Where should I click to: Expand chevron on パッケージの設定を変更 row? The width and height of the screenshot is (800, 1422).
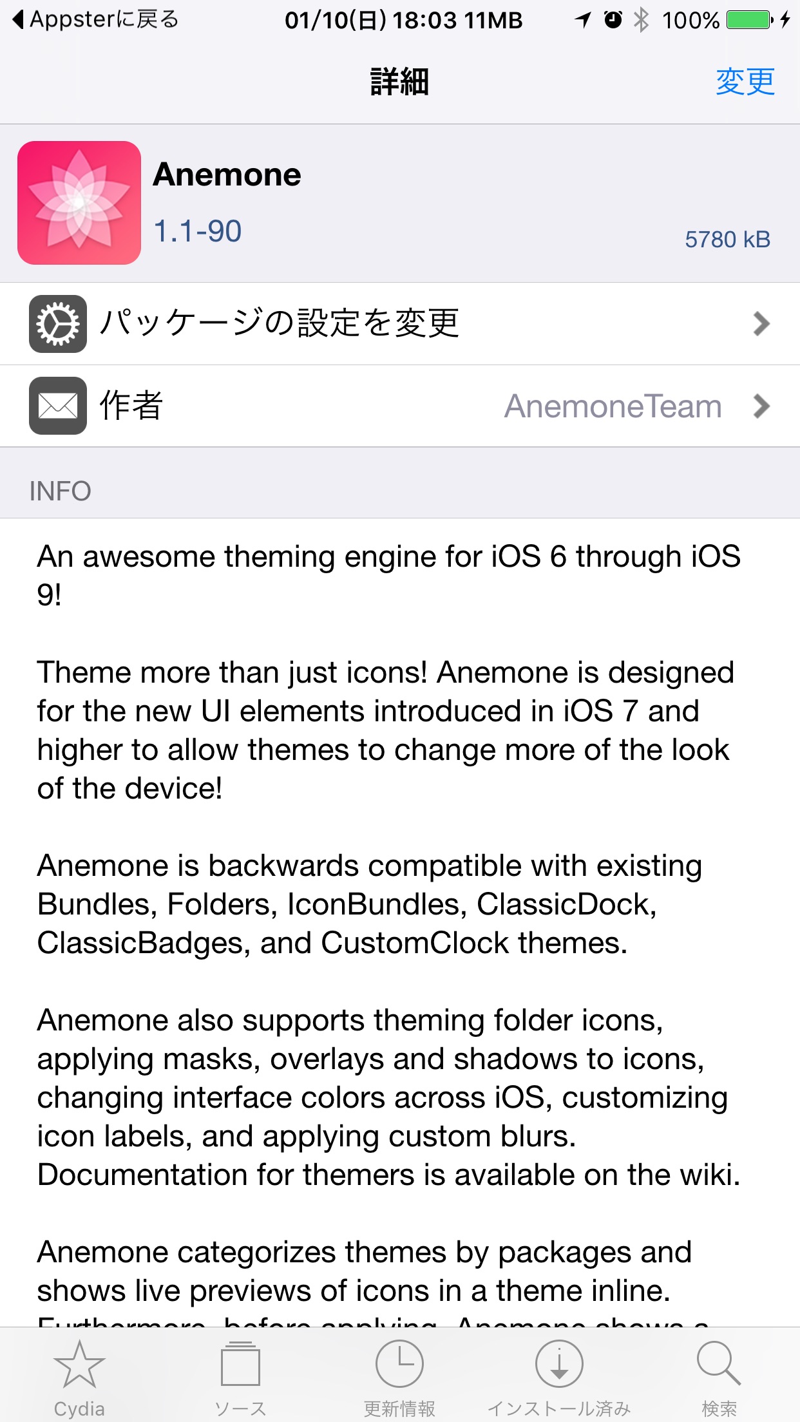coord(761,323)
